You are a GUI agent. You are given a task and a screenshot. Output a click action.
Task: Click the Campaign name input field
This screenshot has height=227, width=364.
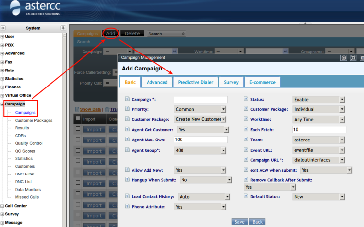[200, 100]
